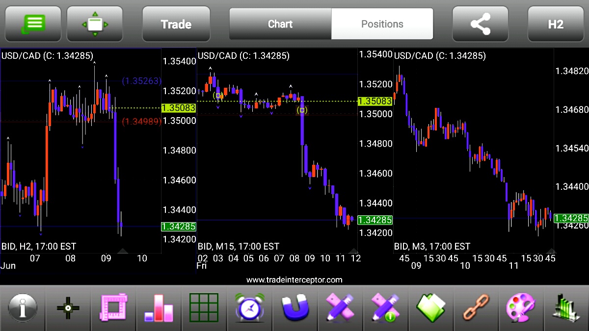This screenshot has width=589, height=331.
Task: Switch to the Chart tab
Action: coord(280,24)
